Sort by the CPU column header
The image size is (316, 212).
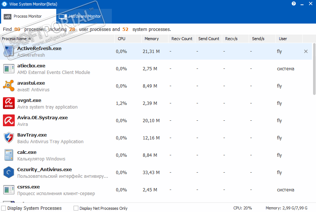(128, 39)
